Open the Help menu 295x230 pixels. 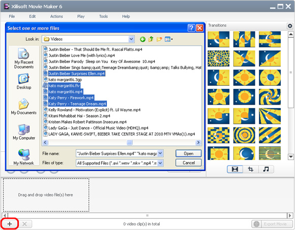[x=126, y=16]
